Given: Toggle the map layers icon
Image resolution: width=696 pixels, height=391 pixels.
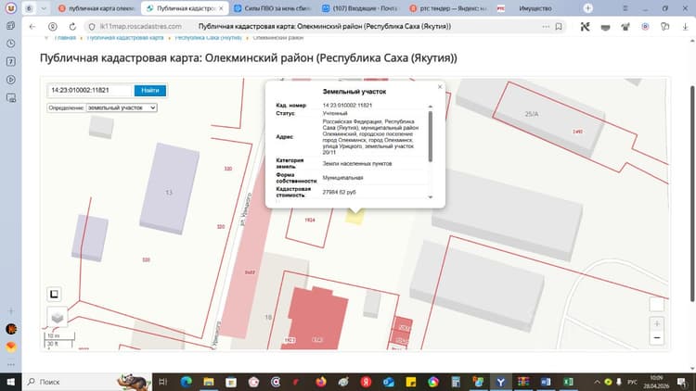Looking at the screenshot, I should 58,317.
